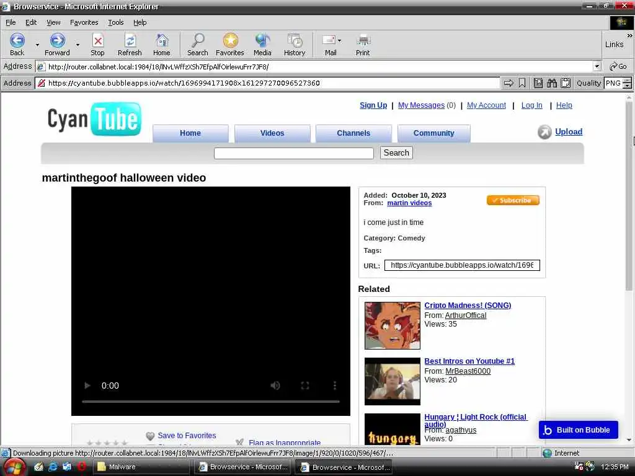Open the ArthurOffical channel link

[466, 315]
